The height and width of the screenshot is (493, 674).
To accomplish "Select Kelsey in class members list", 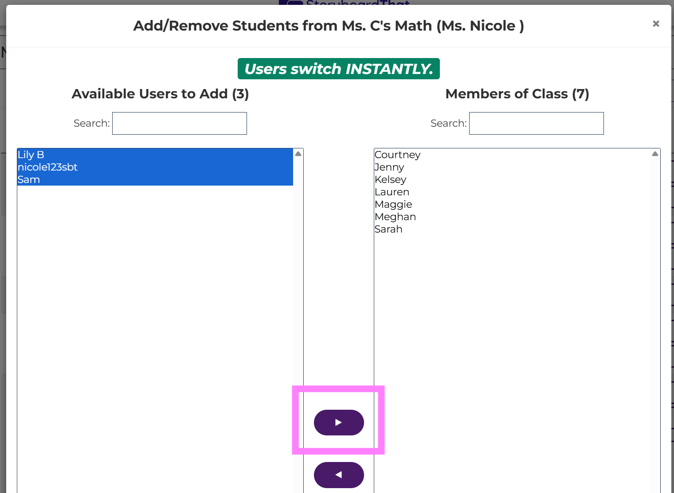I will pyautogui.click(x=390, y=179).
